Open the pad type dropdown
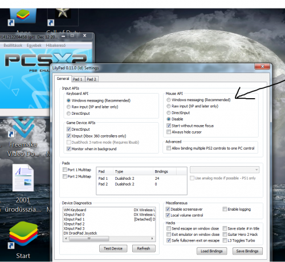This screenshot has height=262, width=285. (x=225, y=170)
